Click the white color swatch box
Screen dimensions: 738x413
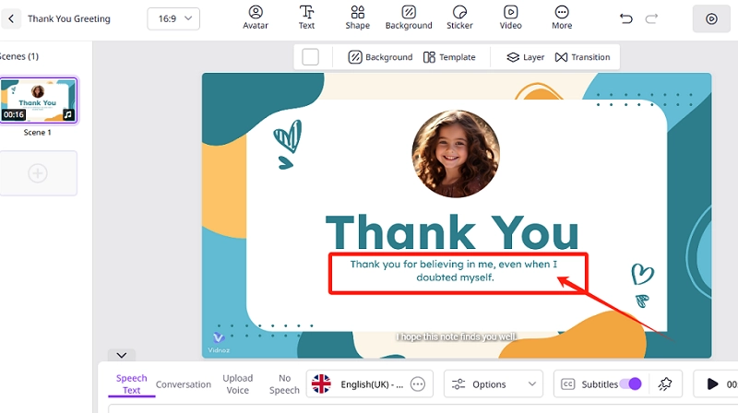[311, 57]
